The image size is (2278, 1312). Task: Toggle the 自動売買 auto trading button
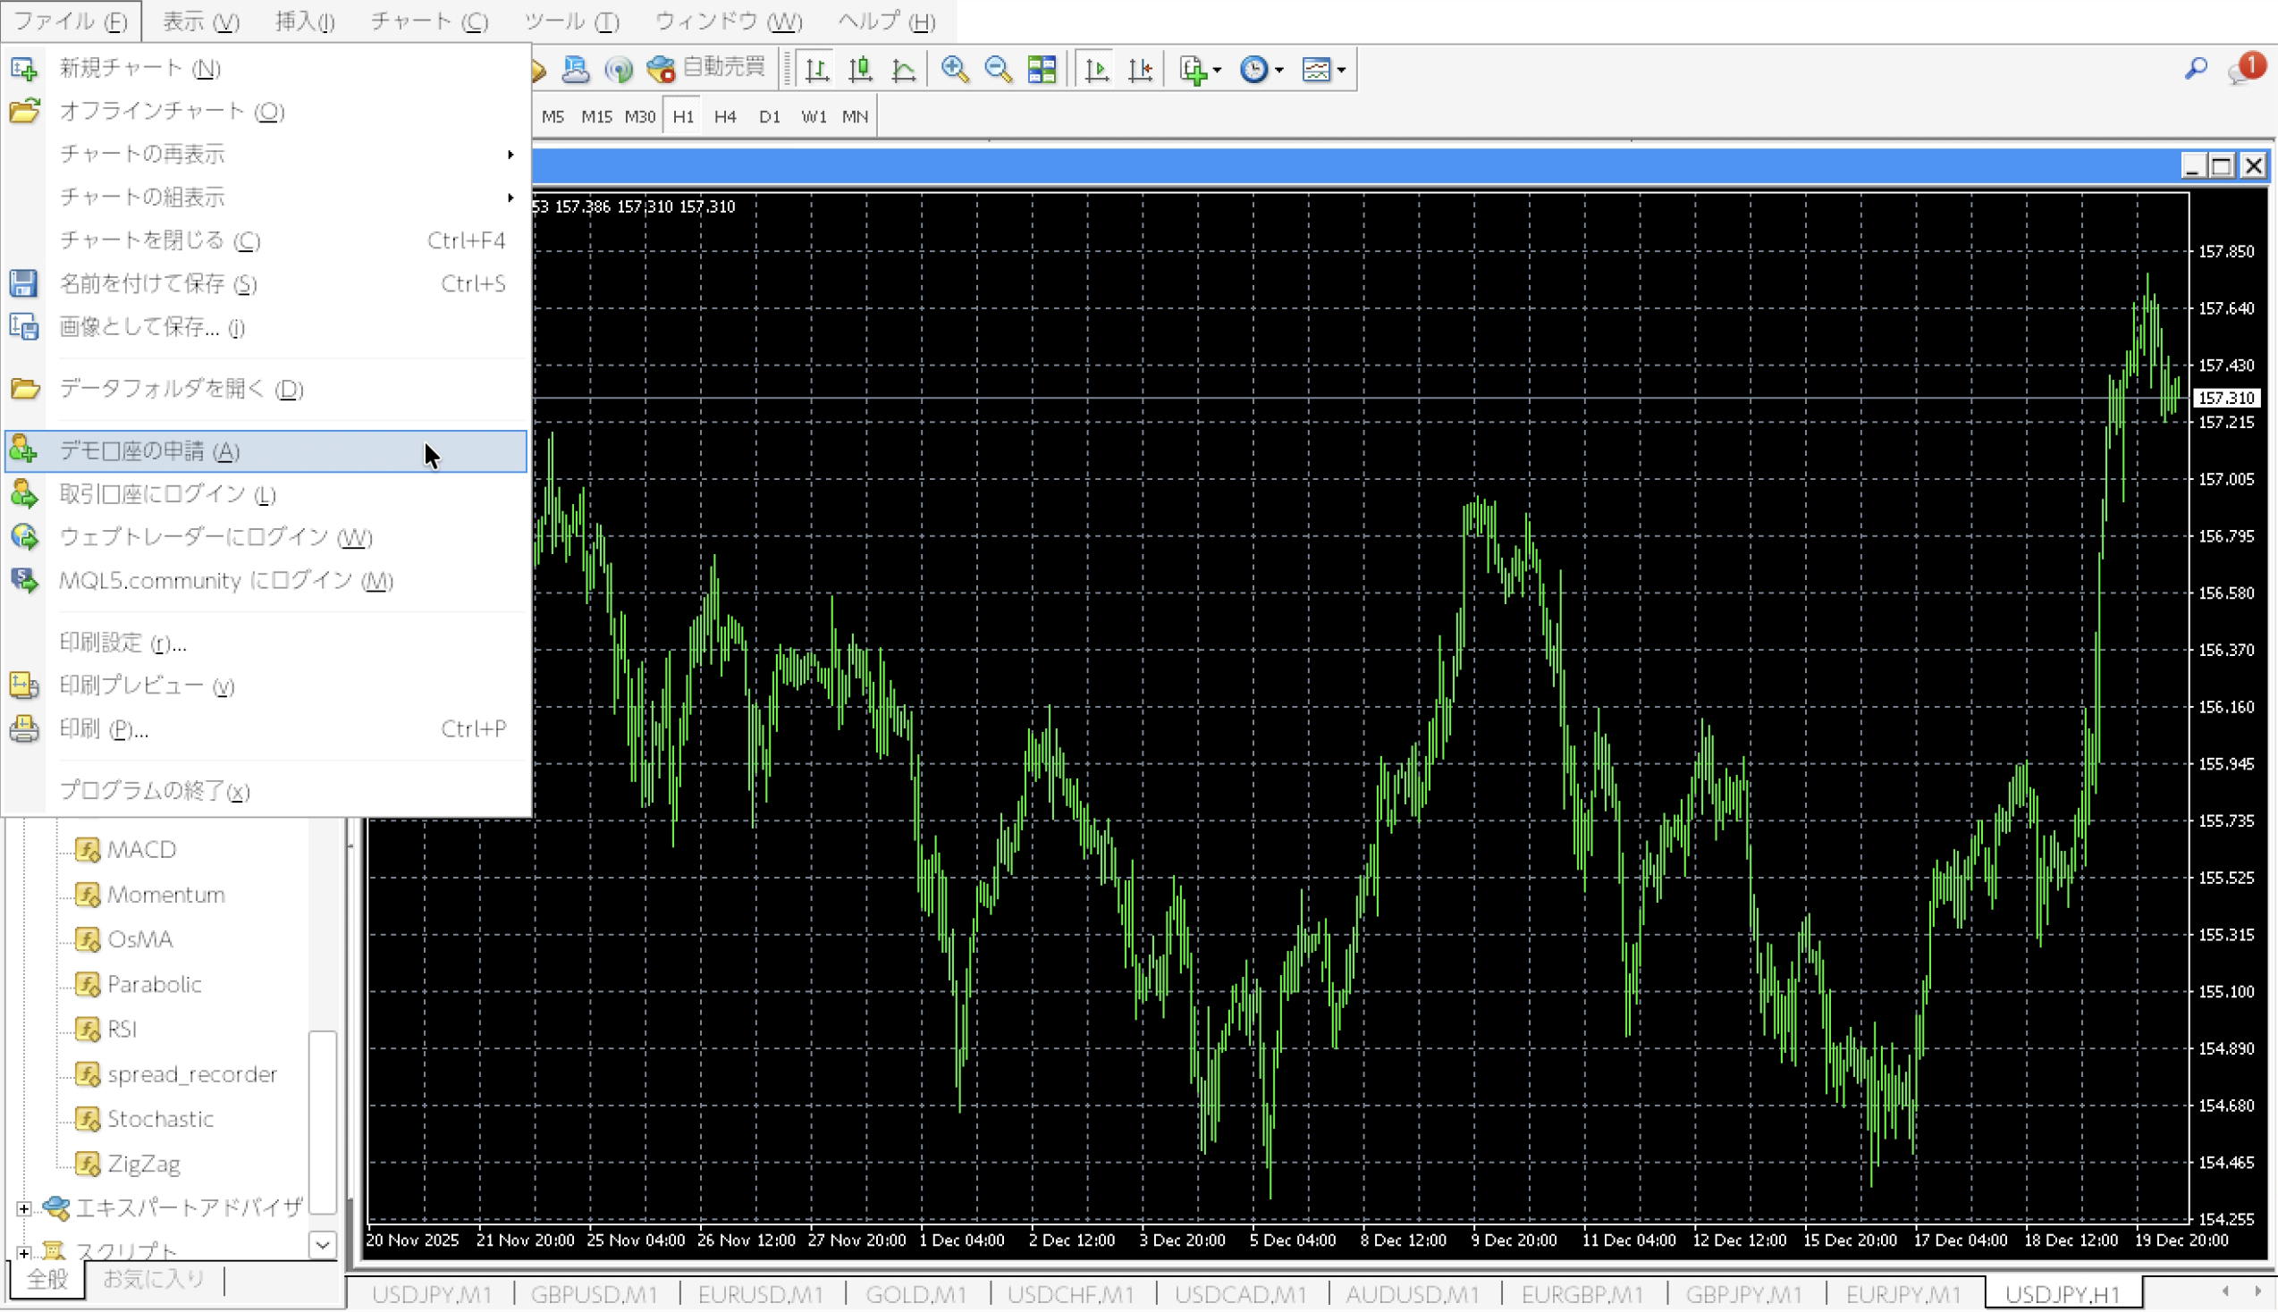pyautogui.click(x=707, y=68)
